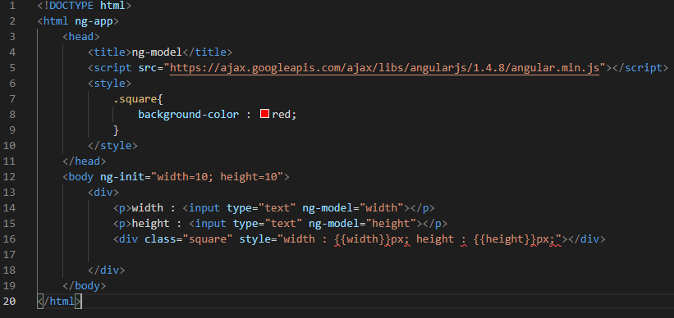
Task: Click the red color swatch before 'red'
Action: click(264, 114)
